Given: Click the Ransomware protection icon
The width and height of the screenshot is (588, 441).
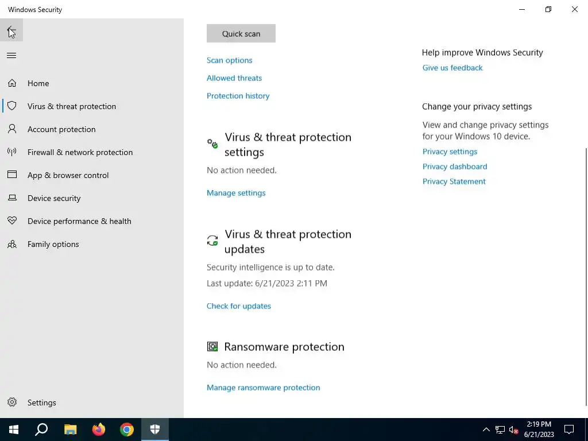Looking at the screenshot, I should pyautogui.click(x=212, y=346).
